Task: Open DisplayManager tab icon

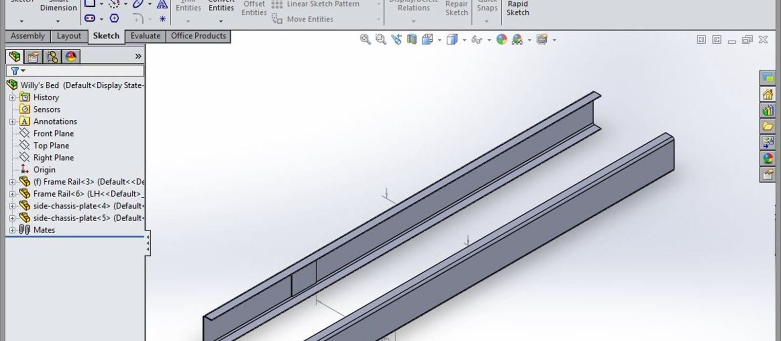Action: pyautogui.click(x=71, y=57)
